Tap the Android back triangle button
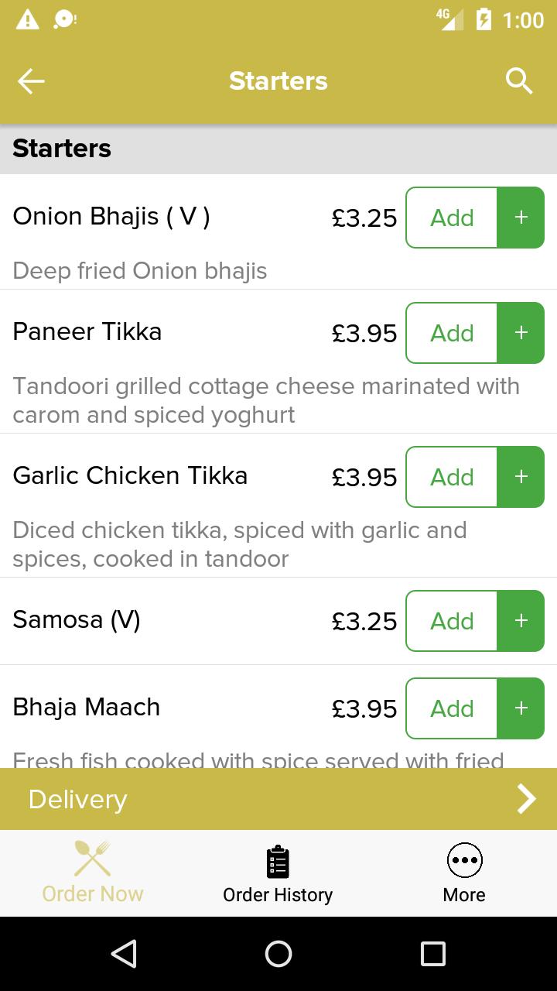Screen dimensions: 557x991 pos(124,954)
